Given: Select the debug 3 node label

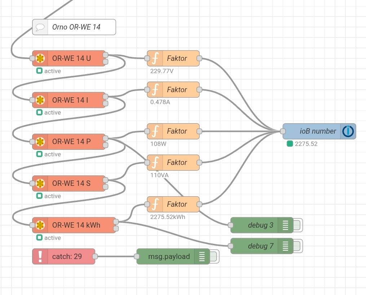Looking at the screenshot, I should 260,225.
